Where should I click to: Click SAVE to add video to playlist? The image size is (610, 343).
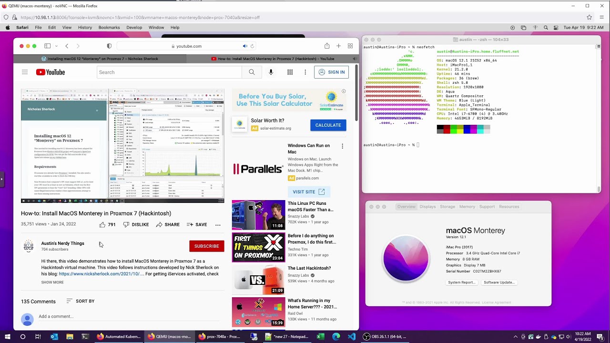coord(197,224)
